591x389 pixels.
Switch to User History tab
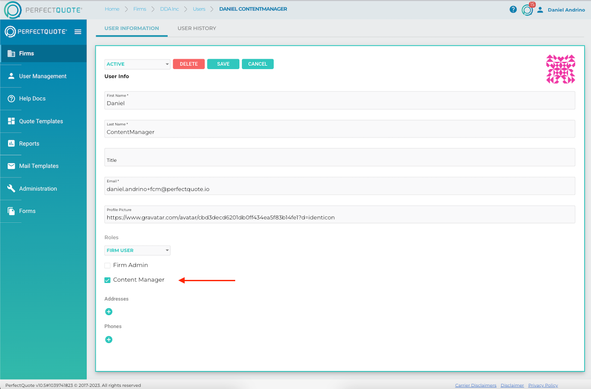[x=197, y=28]
